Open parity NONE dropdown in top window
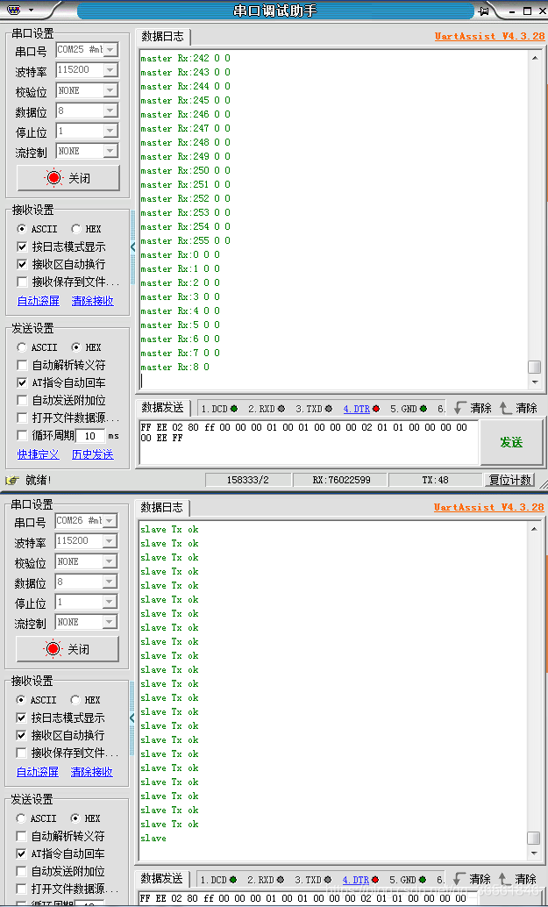 click(x=110, y=91)
